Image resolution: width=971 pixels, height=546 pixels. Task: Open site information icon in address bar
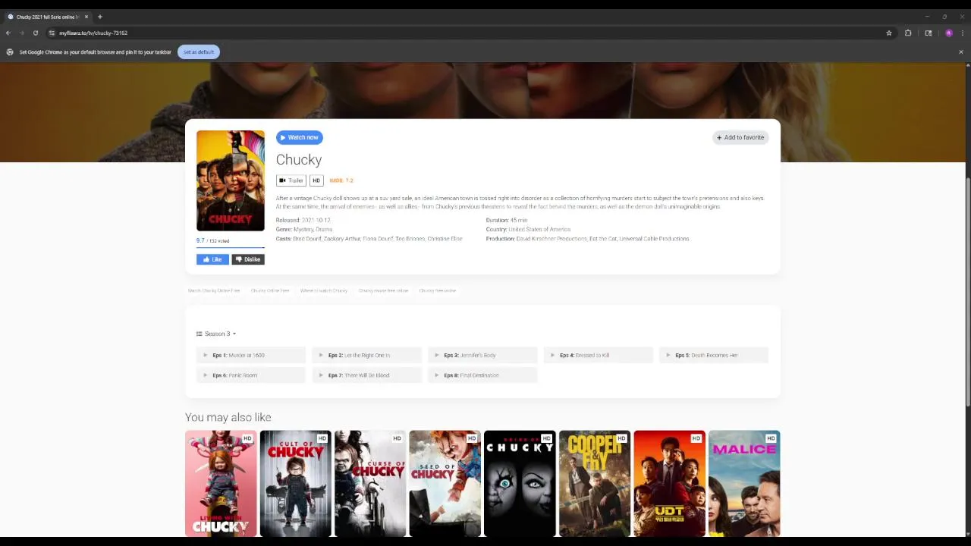tap(52, 33)
